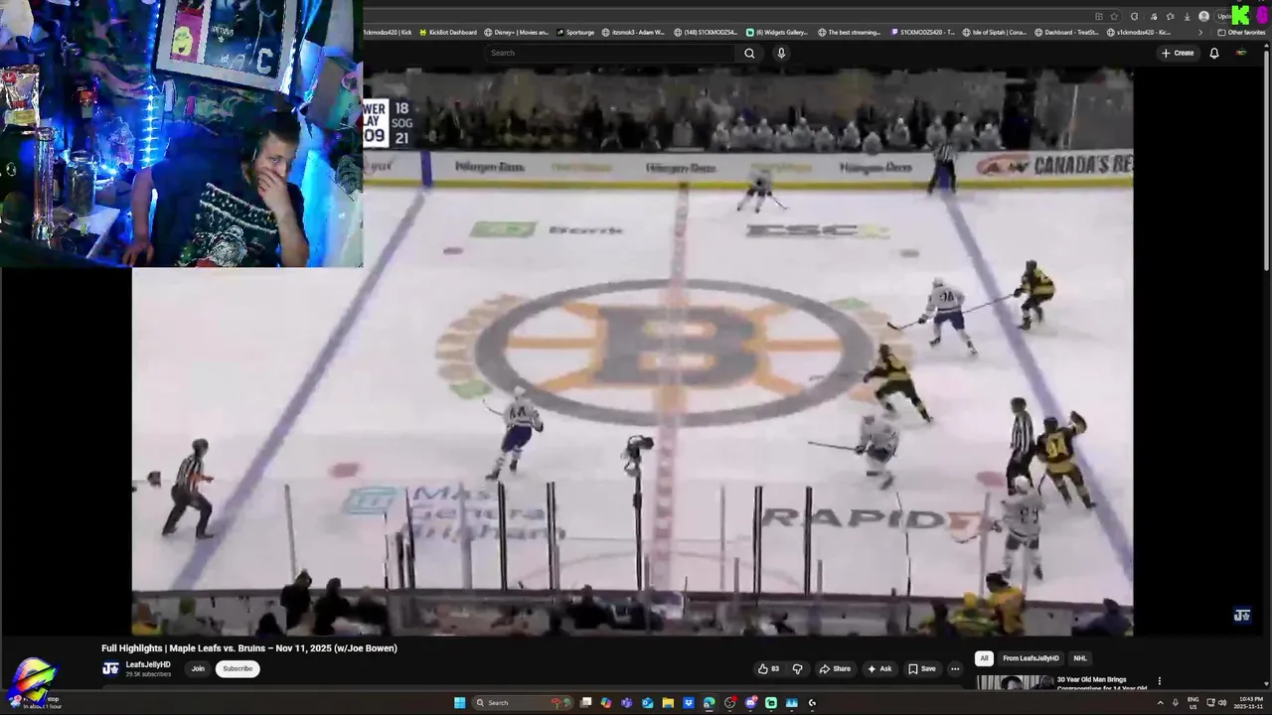Image resolution: width=1272 pixels, height=715 pixels.
Task: Open the Dashboard - TreatStream bookmark
Action: pyautogui.click(x=1066, y=32)
